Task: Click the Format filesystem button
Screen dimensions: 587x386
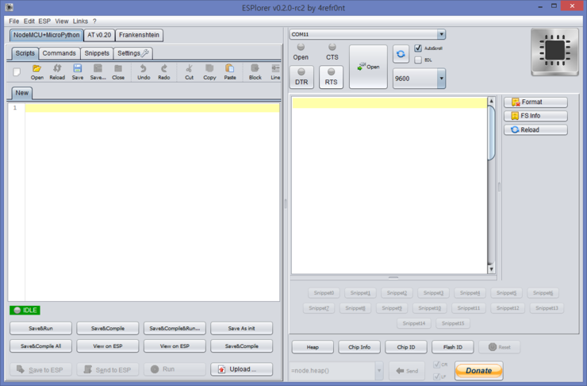Action: coord(535,102)
